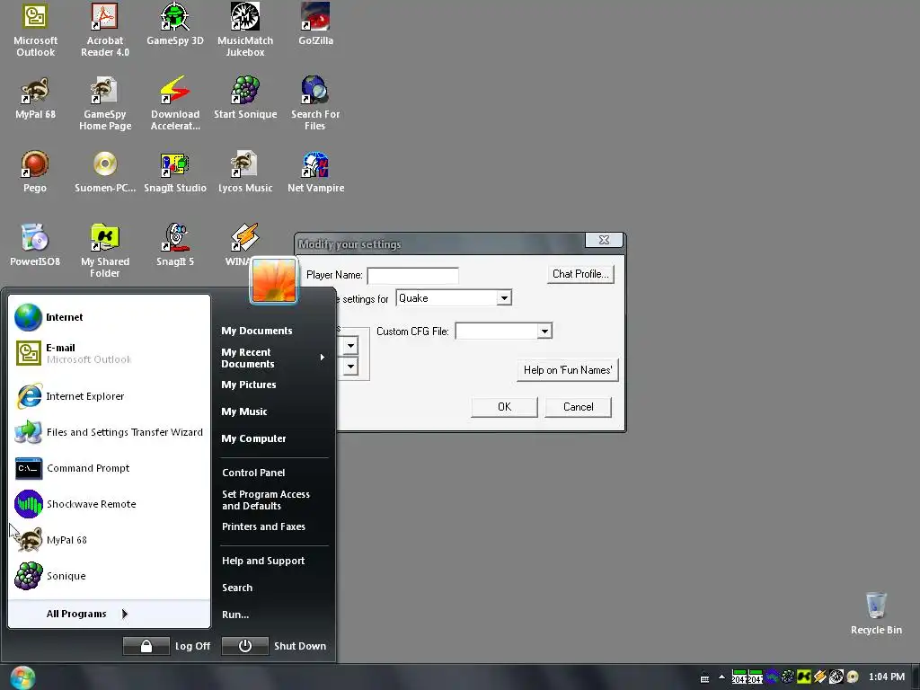
Task: Launch Internet Explorer from Start menu
Action: (x=109, y=396)
